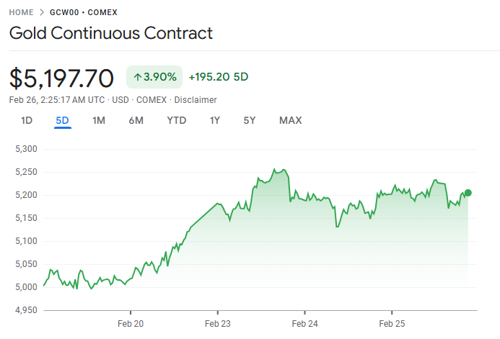This screenshot has height=339, width=500.
Task: Show the 1M chart range
Action: pos(99,120)
